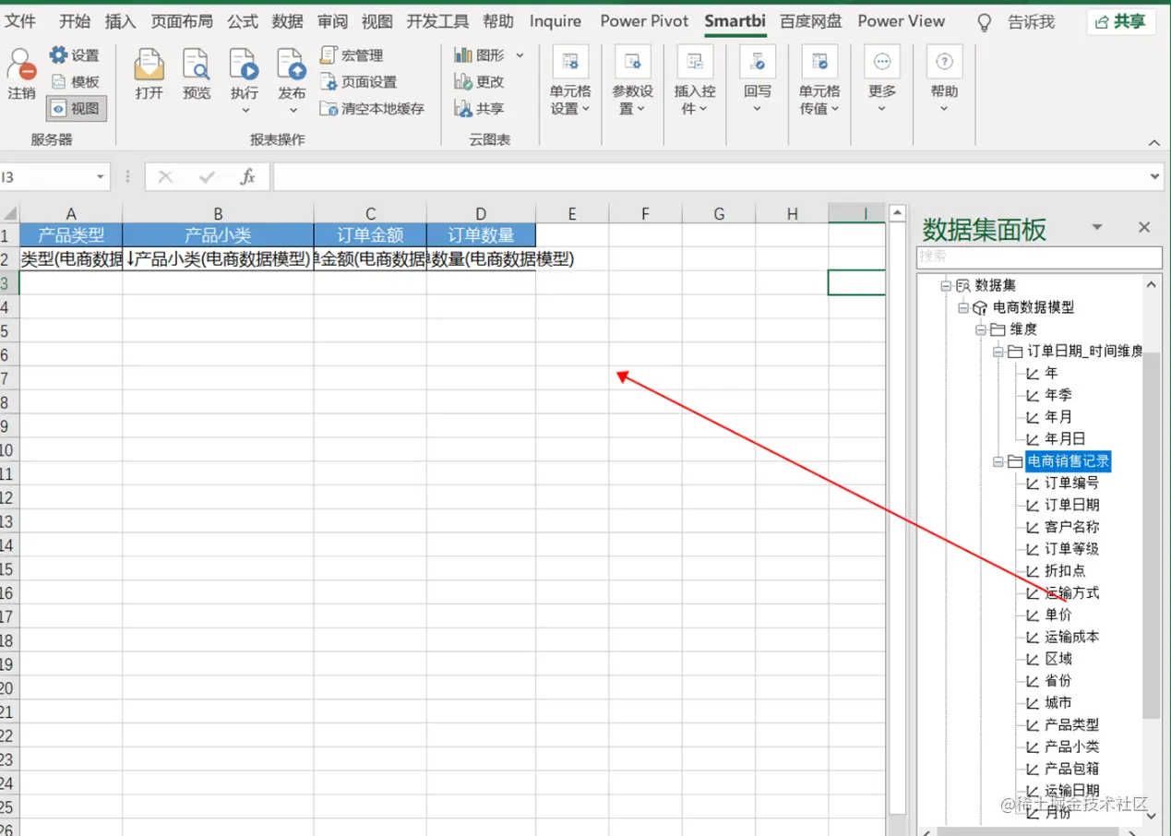
Task: Select cell D1 订单数量
Action: click(x=481, y=235)
